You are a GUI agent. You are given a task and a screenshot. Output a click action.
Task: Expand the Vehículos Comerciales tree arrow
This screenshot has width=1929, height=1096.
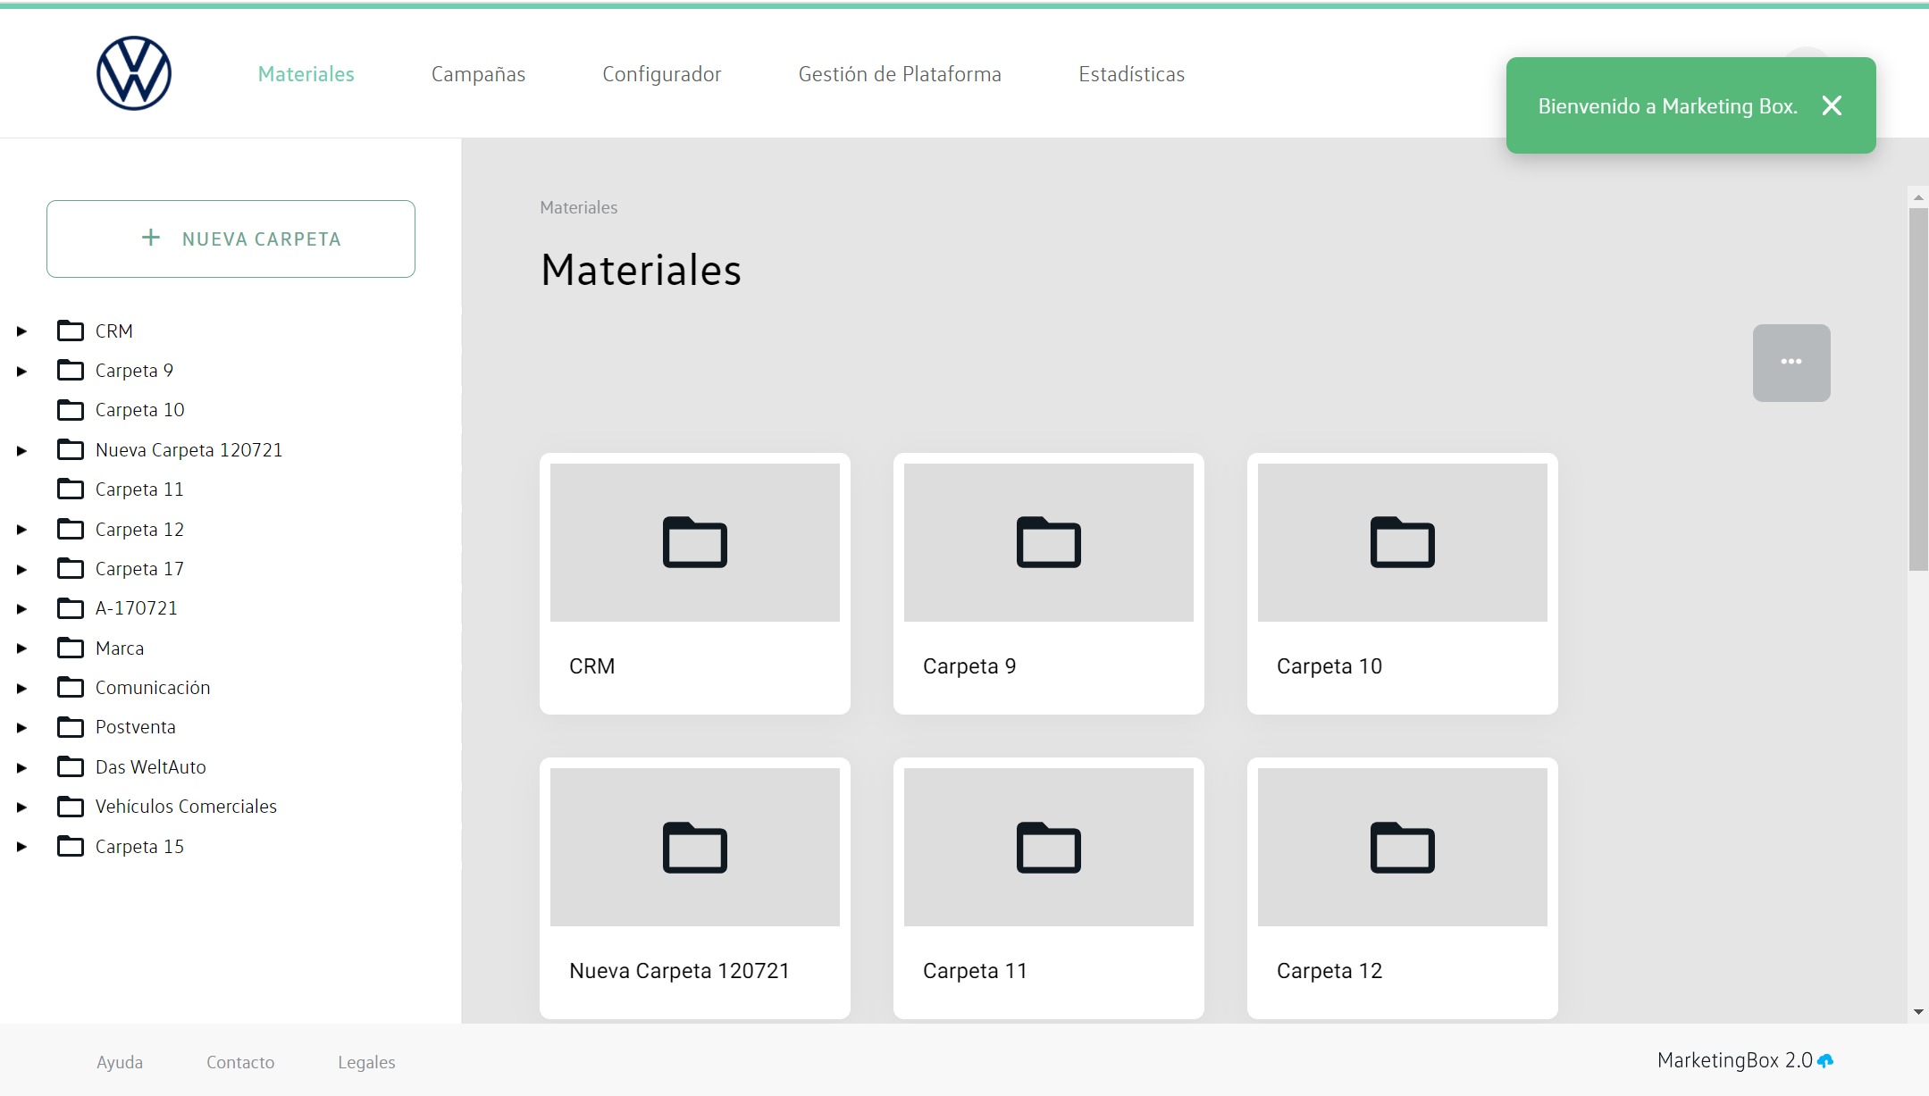pyautogui.click(x=21, y=807)
